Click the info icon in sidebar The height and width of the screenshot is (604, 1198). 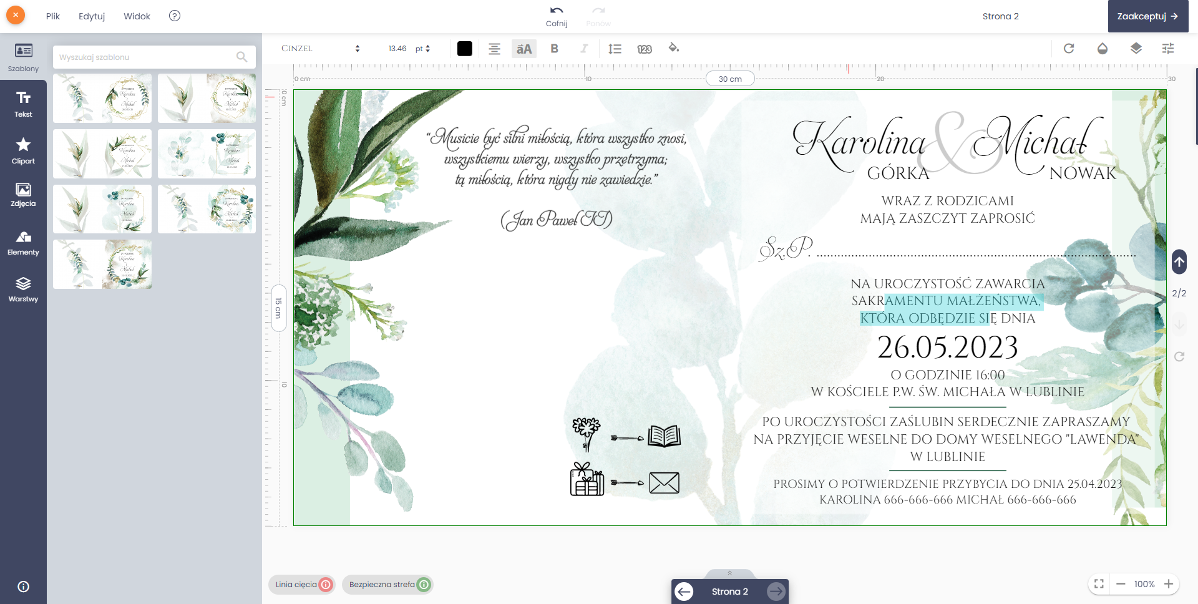[x=23, y=587]
